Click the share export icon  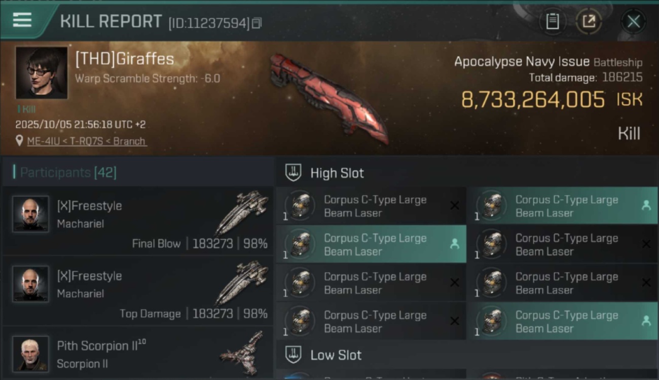pos(589,21)
